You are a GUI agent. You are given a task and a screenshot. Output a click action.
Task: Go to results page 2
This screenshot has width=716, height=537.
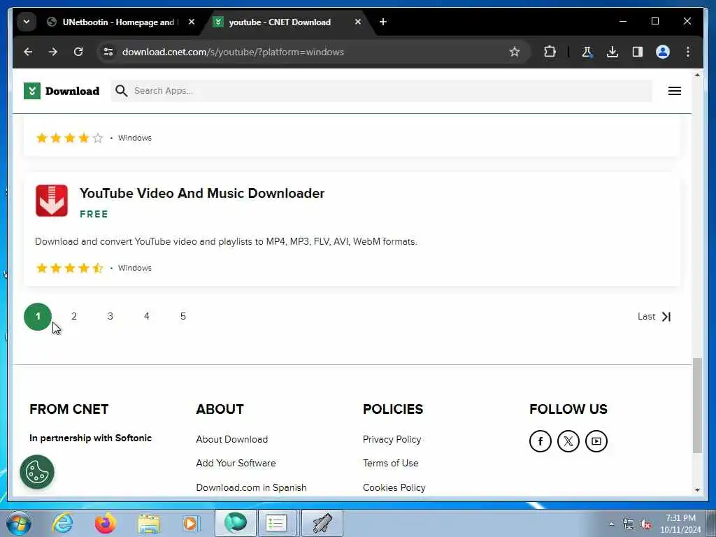(74, 317)
